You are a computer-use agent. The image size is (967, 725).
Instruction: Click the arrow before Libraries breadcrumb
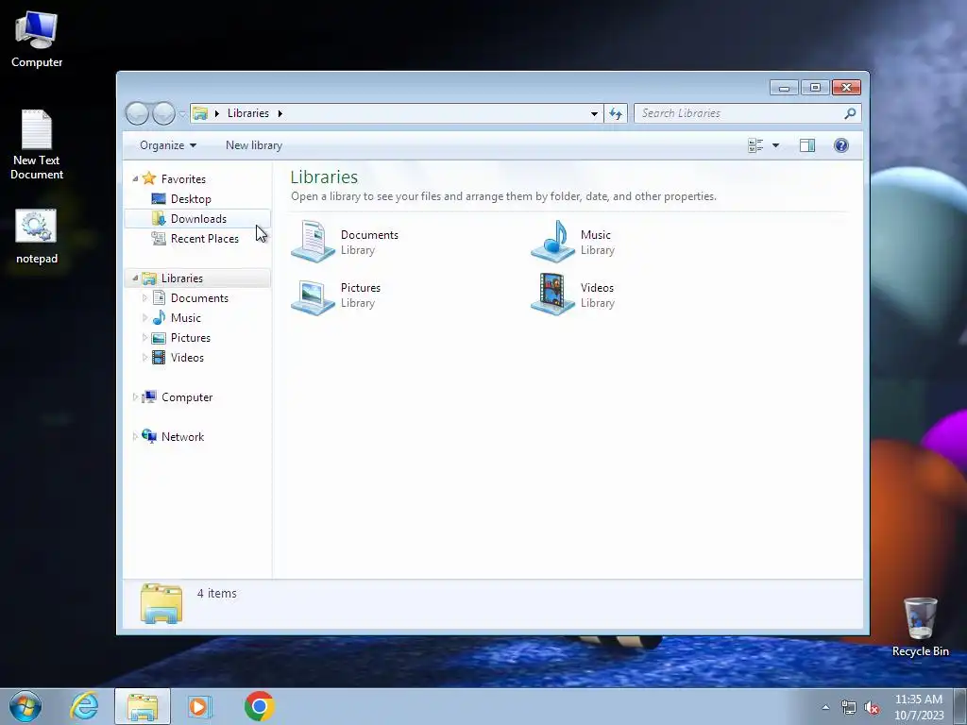(x=216, y=113)
